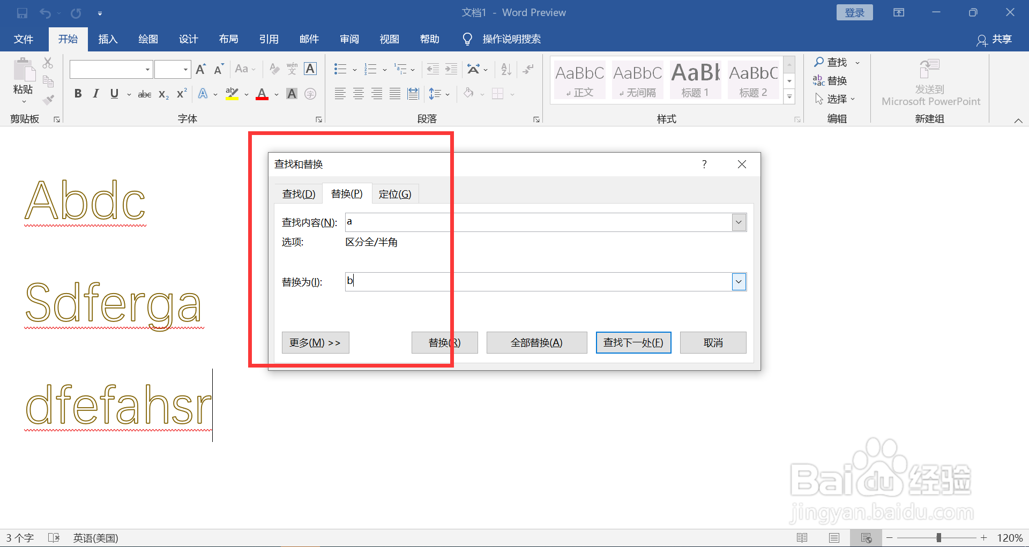The height and width of the screenshot is (547, 1029).
Task: Click the Cut scissors icon
Action: (x=48, y=63)
